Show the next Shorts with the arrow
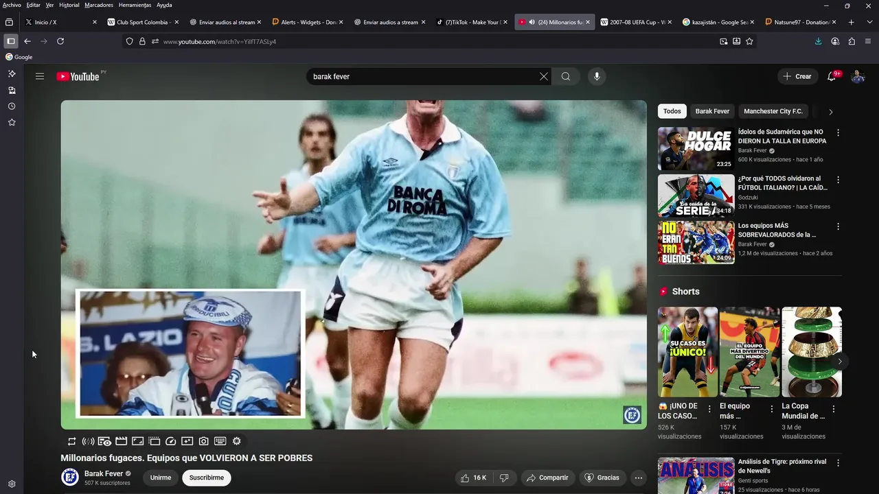The height and width of the screenshot is (494, 879). 839,362
